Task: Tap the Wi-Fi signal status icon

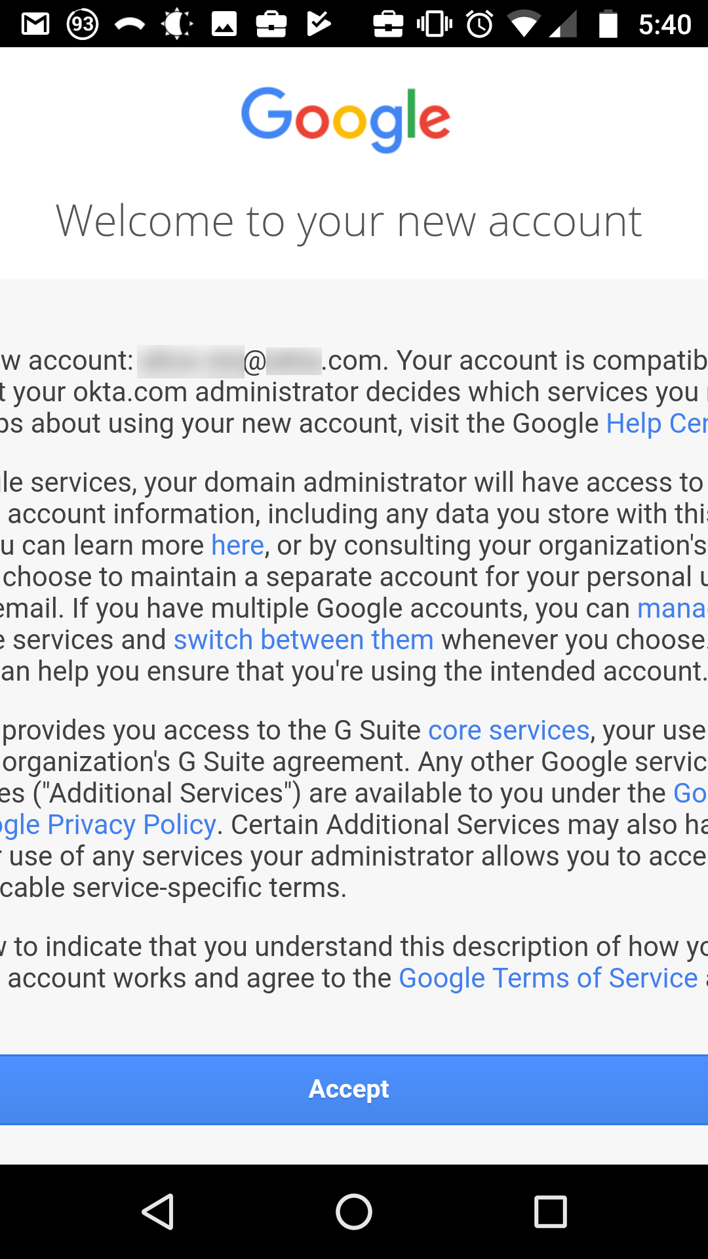Action: (x=522, y=24)
